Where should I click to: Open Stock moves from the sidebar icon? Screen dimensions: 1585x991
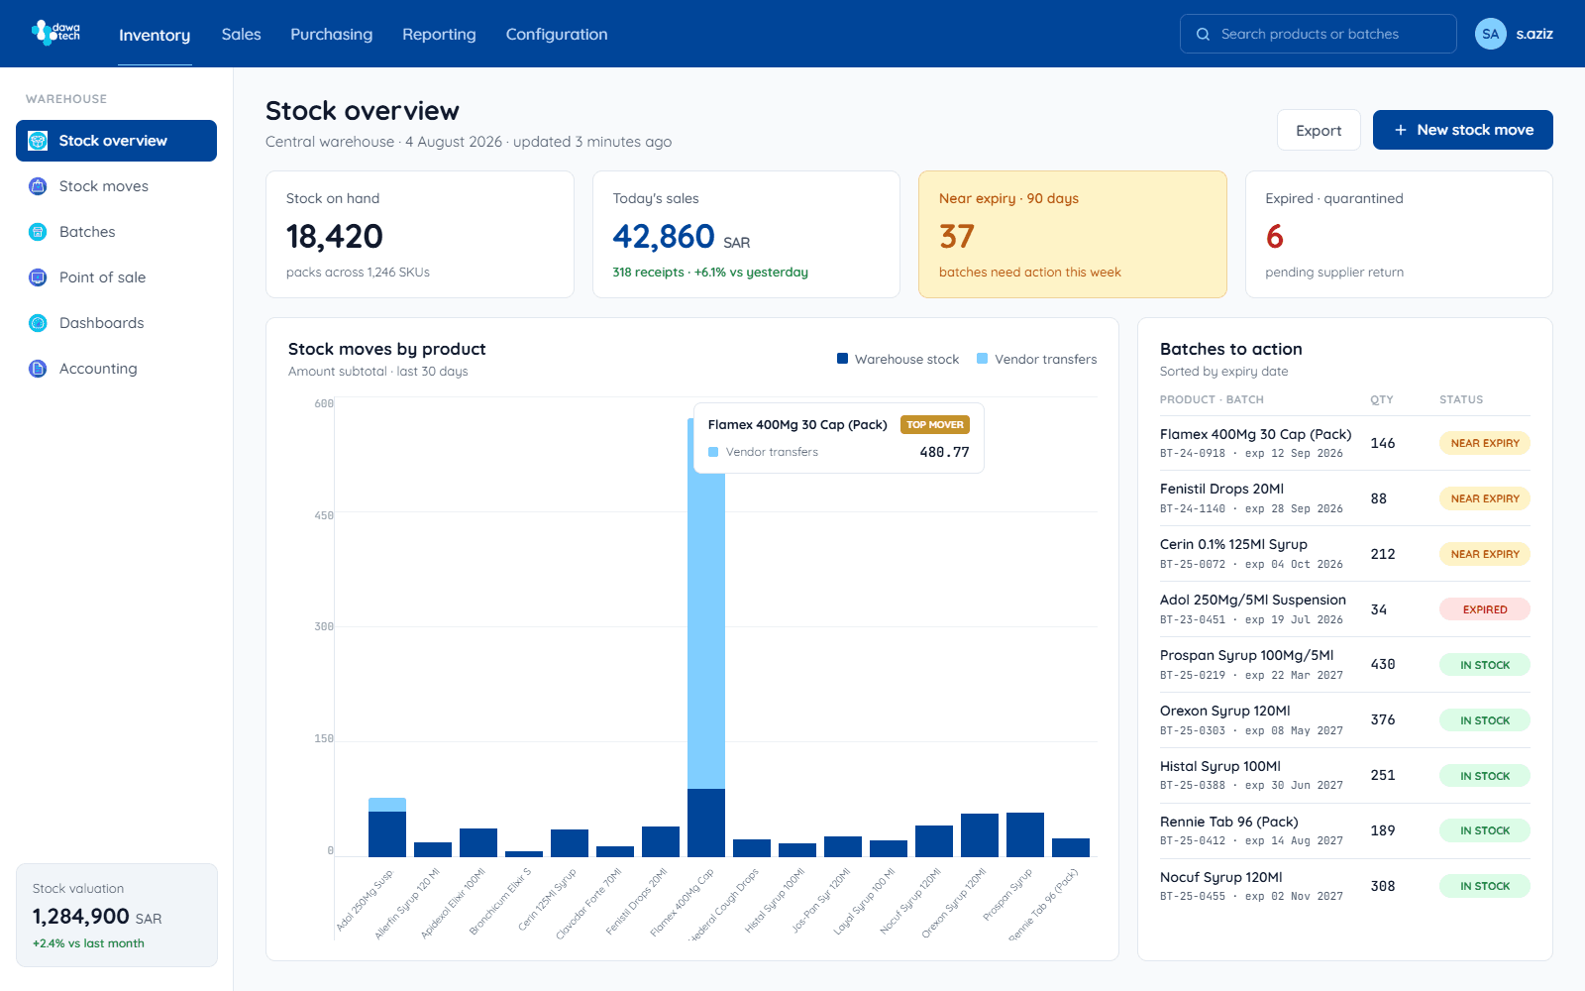point(38,186)
